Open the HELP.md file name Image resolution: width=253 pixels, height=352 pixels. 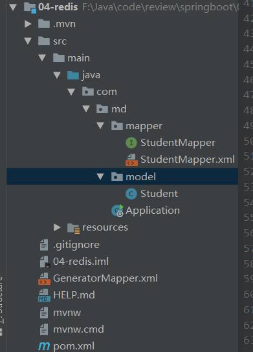[74, 295]
